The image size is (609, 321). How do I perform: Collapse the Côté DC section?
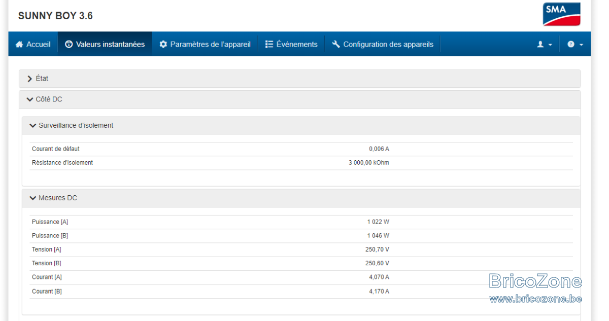click(299, 99)
